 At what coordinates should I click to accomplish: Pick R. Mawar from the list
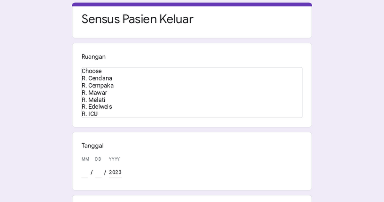point(94,93)
